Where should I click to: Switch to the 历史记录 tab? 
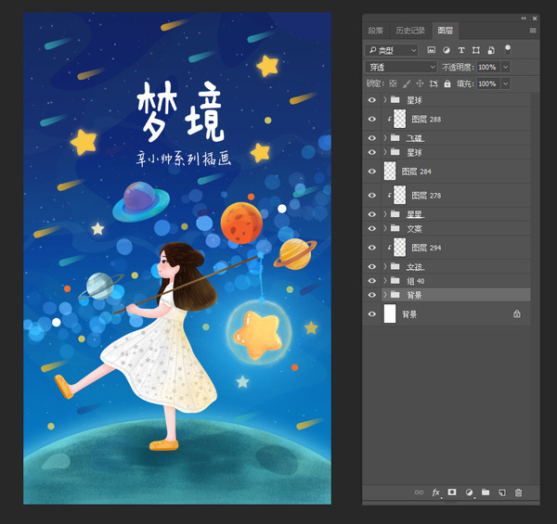click(410, 31)
